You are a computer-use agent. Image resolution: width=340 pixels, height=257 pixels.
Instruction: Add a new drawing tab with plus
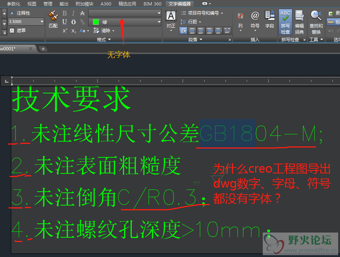[43, 49]
